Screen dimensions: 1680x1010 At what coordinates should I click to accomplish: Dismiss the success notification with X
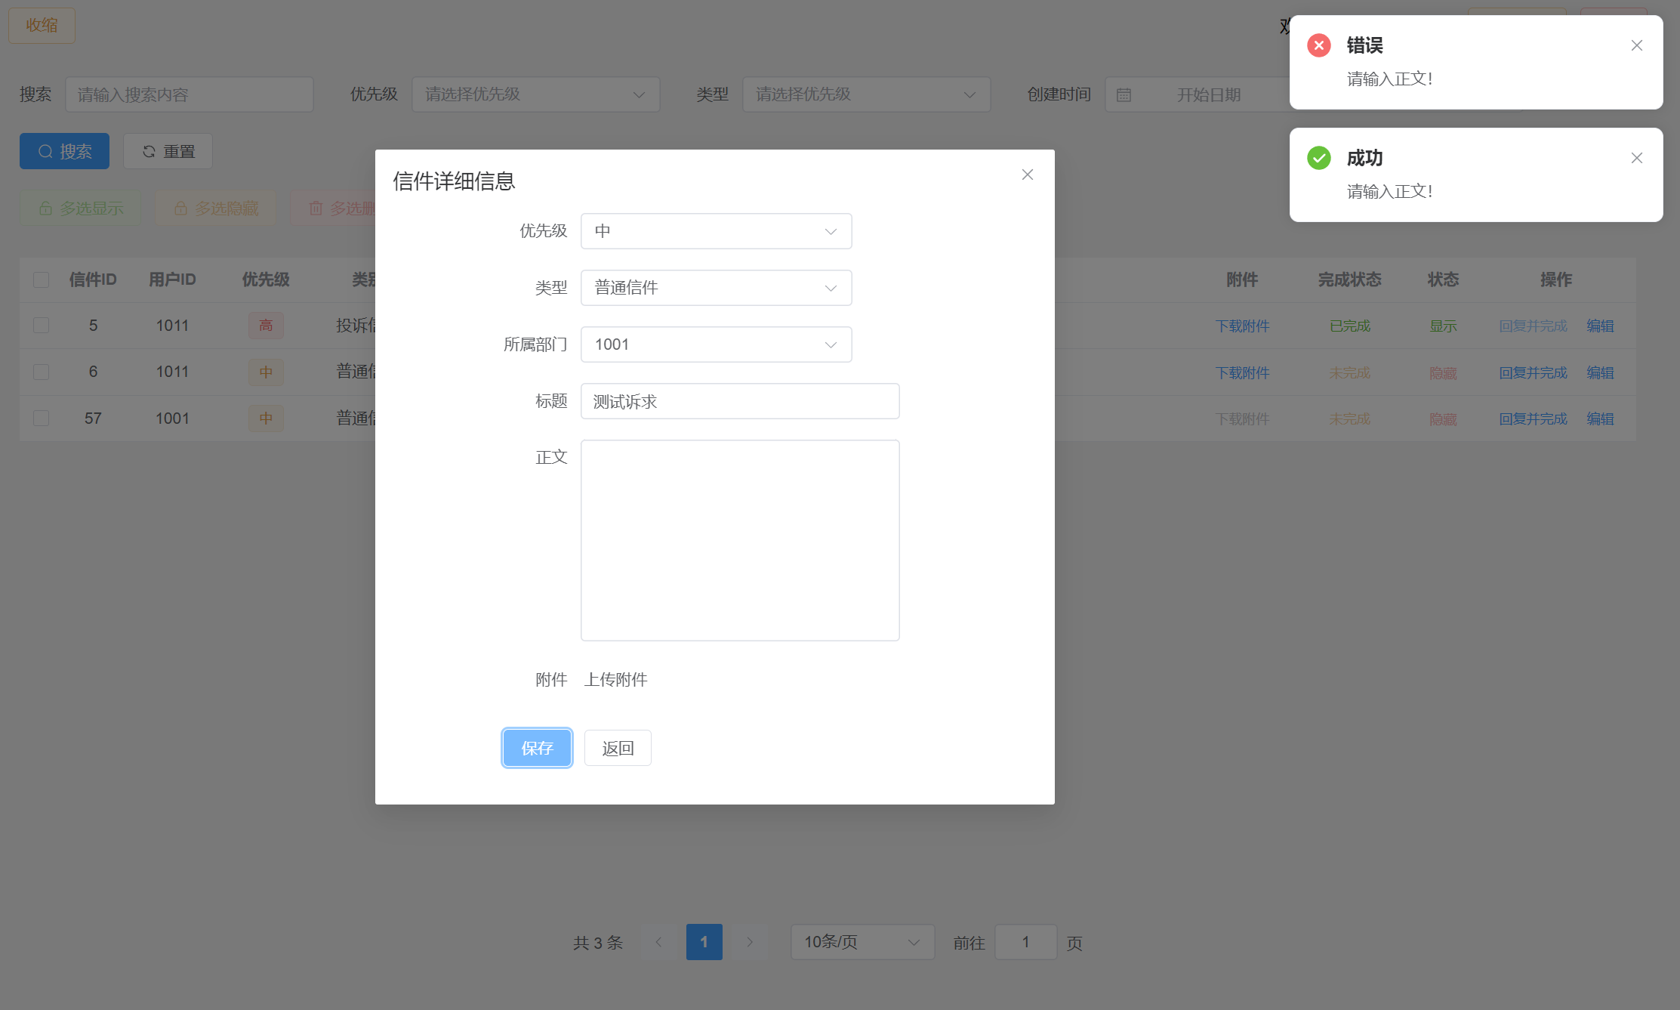coord(1636,158)
